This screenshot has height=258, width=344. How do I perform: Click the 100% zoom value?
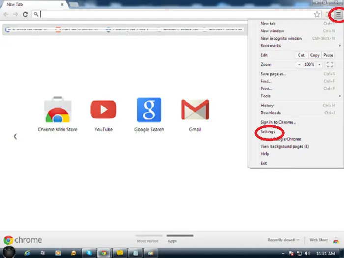coord(309,64)
